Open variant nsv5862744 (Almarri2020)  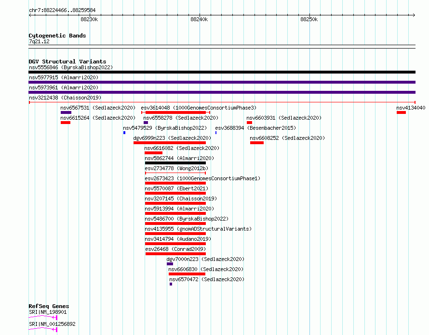tap(179, 158)
